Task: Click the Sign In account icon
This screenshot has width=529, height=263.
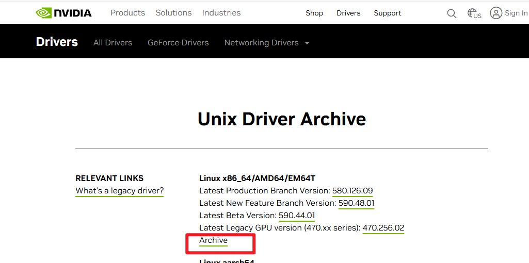Action: pos(496,13)
